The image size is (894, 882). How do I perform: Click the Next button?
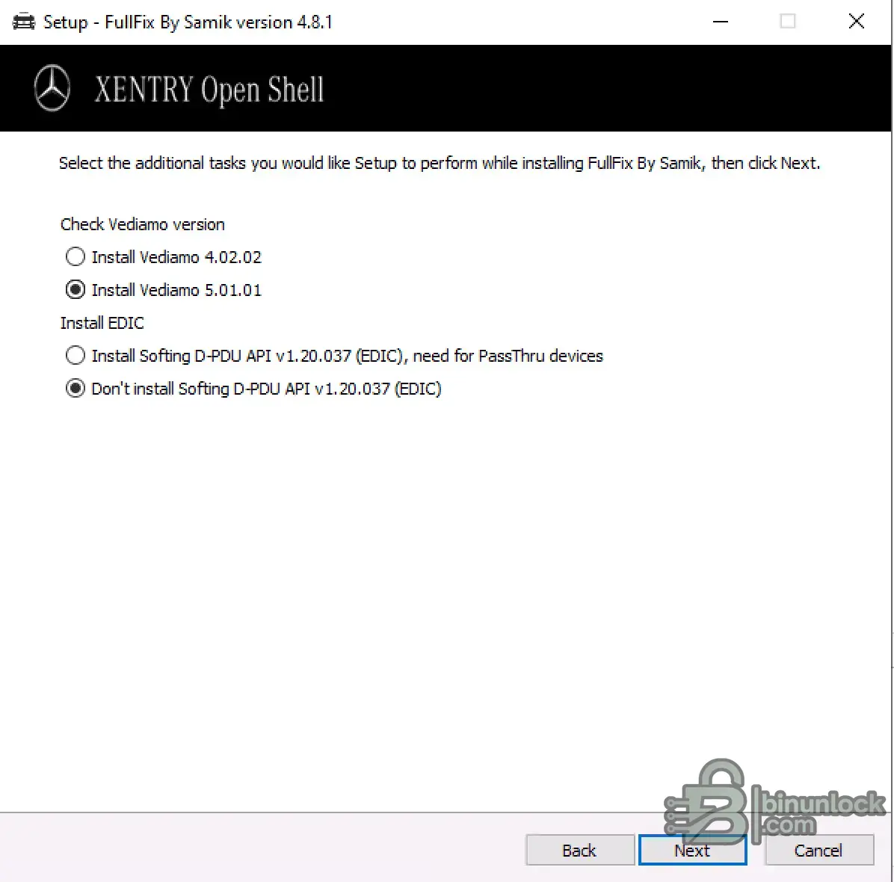692,850
